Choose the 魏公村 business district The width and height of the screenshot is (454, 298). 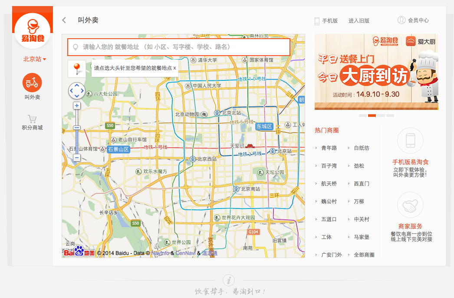329,202
